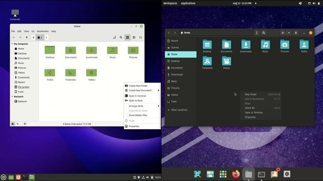Open the Bookmarks menu in Nemo
323x181 pixels.
43,31
